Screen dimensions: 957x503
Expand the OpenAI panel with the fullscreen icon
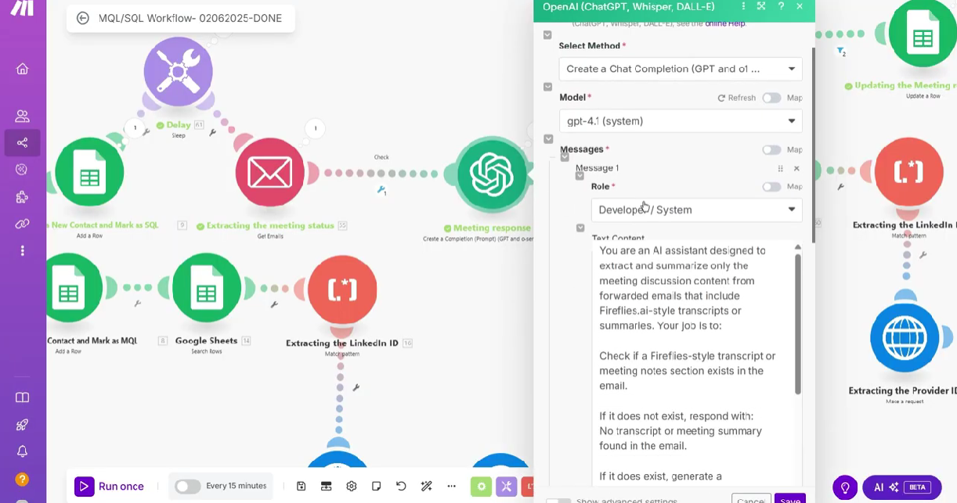click(761, 6)
